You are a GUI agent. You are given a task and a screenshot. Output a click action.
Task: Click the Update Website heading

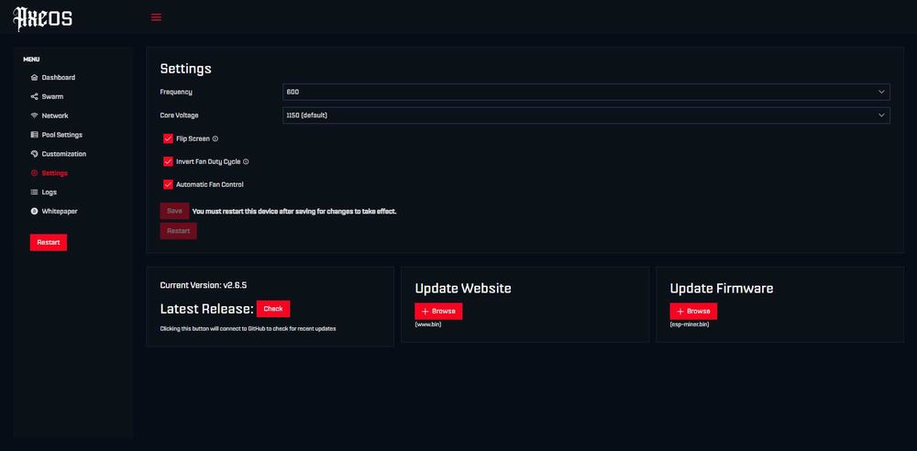tap(463, 289)
